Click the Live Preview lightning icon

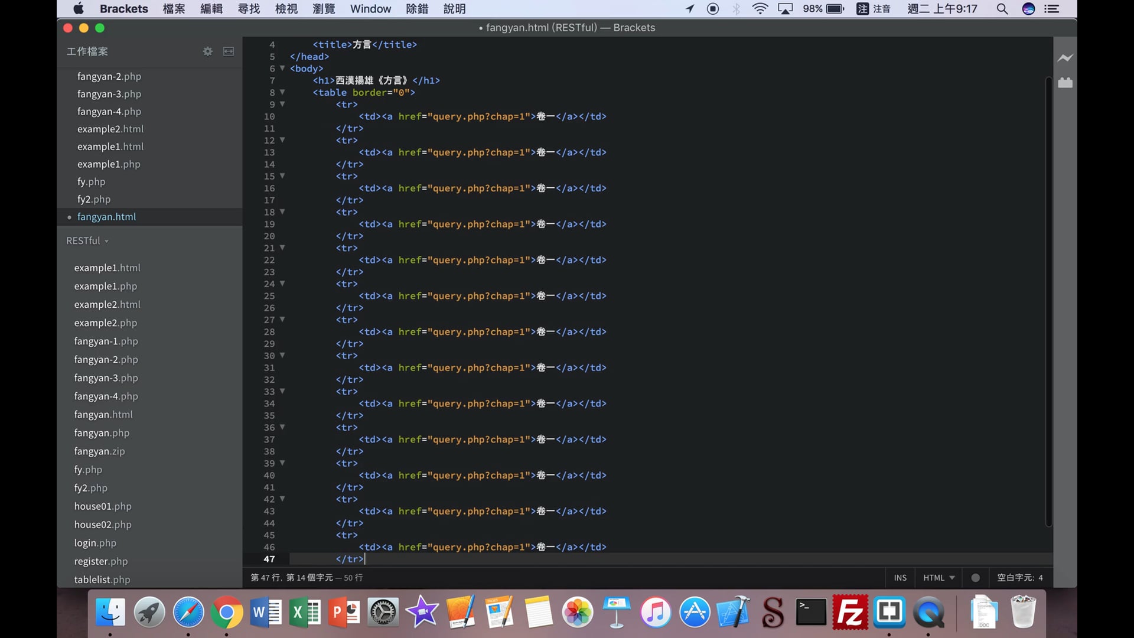pyautogui.click(x=1065, y=58)
